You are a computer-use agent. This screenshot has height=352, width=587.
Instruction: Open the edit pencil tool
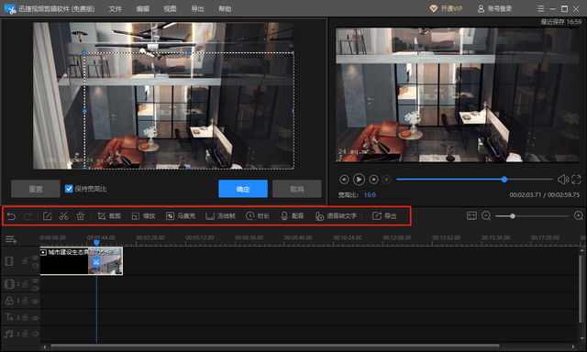tap(47, 215)
